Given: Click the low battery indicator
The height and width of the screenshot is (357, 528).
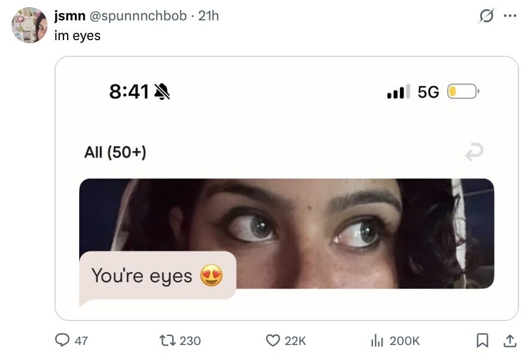Looking at the screenshot, I should click(462, 92).
